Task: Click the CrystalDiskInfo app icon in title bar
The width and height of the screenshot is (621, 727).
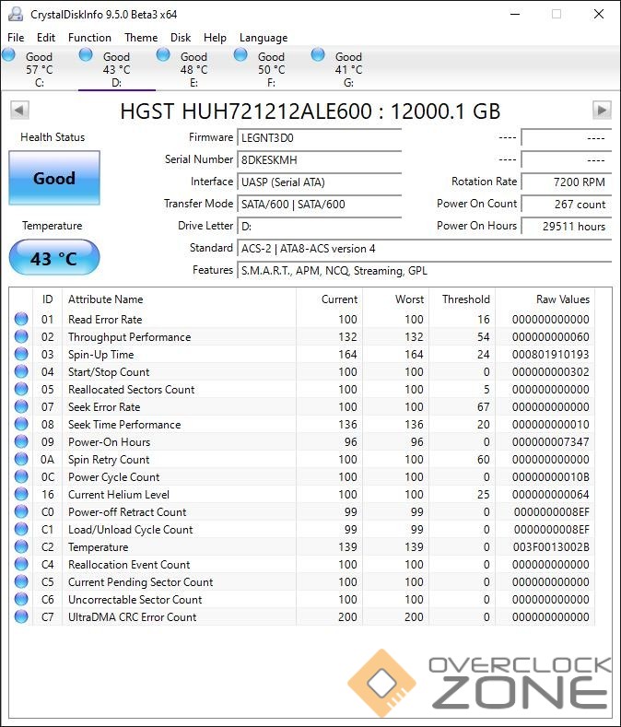Action: pos(16,14)
